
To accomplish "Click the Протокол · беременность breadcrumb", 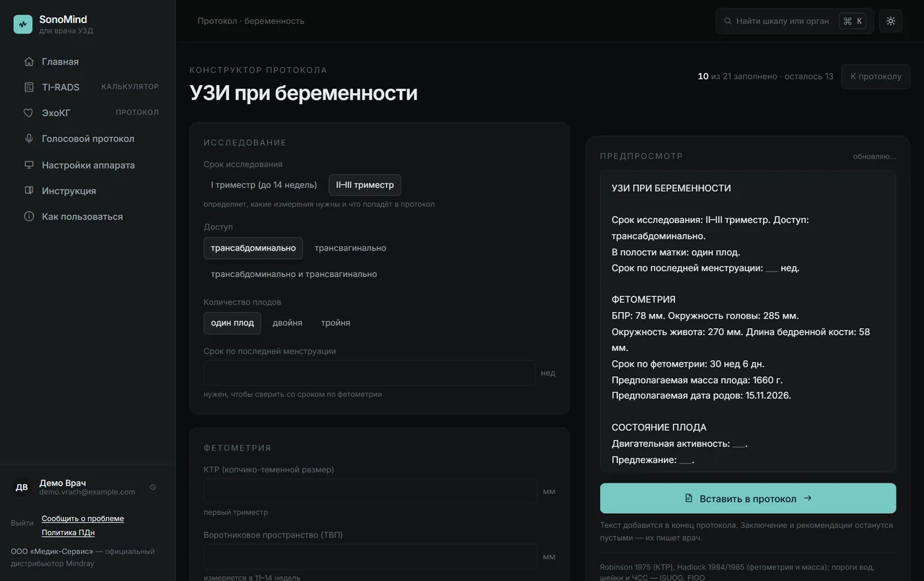I will (x=251, y=21).
